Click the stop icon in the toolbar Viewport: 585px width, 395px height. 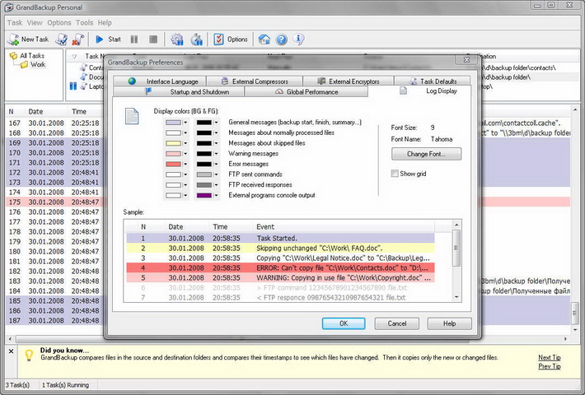coord(153,39)
